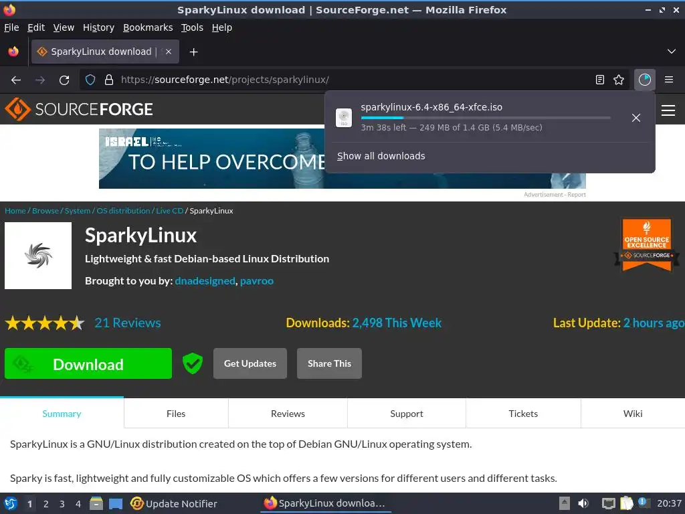The height and width of the screenshot is (514, 685).
Task: Open the Edit menu
Action: click(36, 27)
